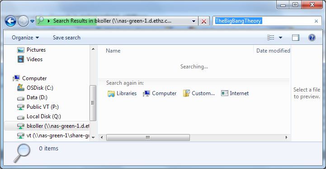Image resolution: width=326 pixels, height=169 pixels.
Task: Click the Internet search icon
Action: click(x=225, y=93)
